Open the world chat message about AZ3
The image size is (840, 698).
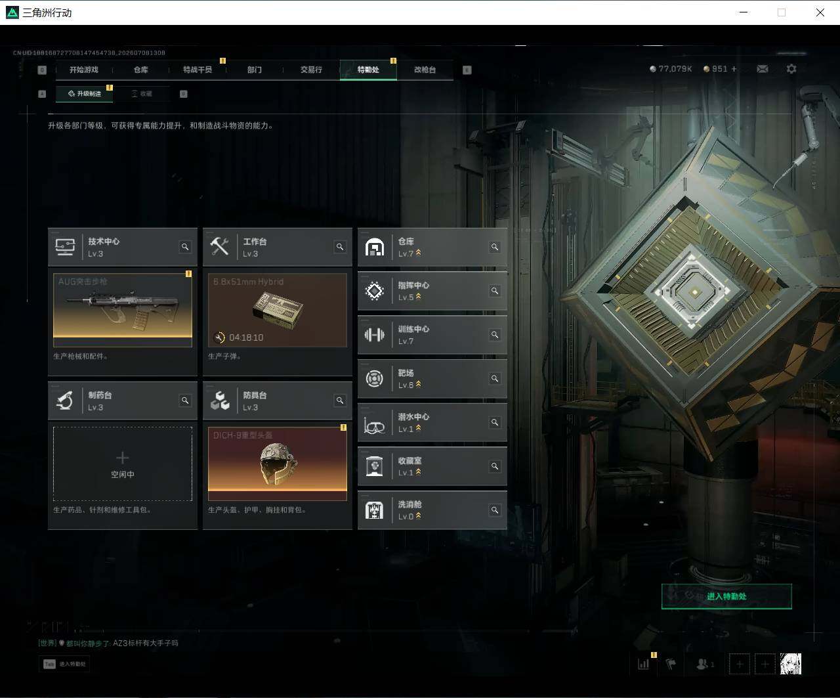pyautogui.click(x=108, y=643)
